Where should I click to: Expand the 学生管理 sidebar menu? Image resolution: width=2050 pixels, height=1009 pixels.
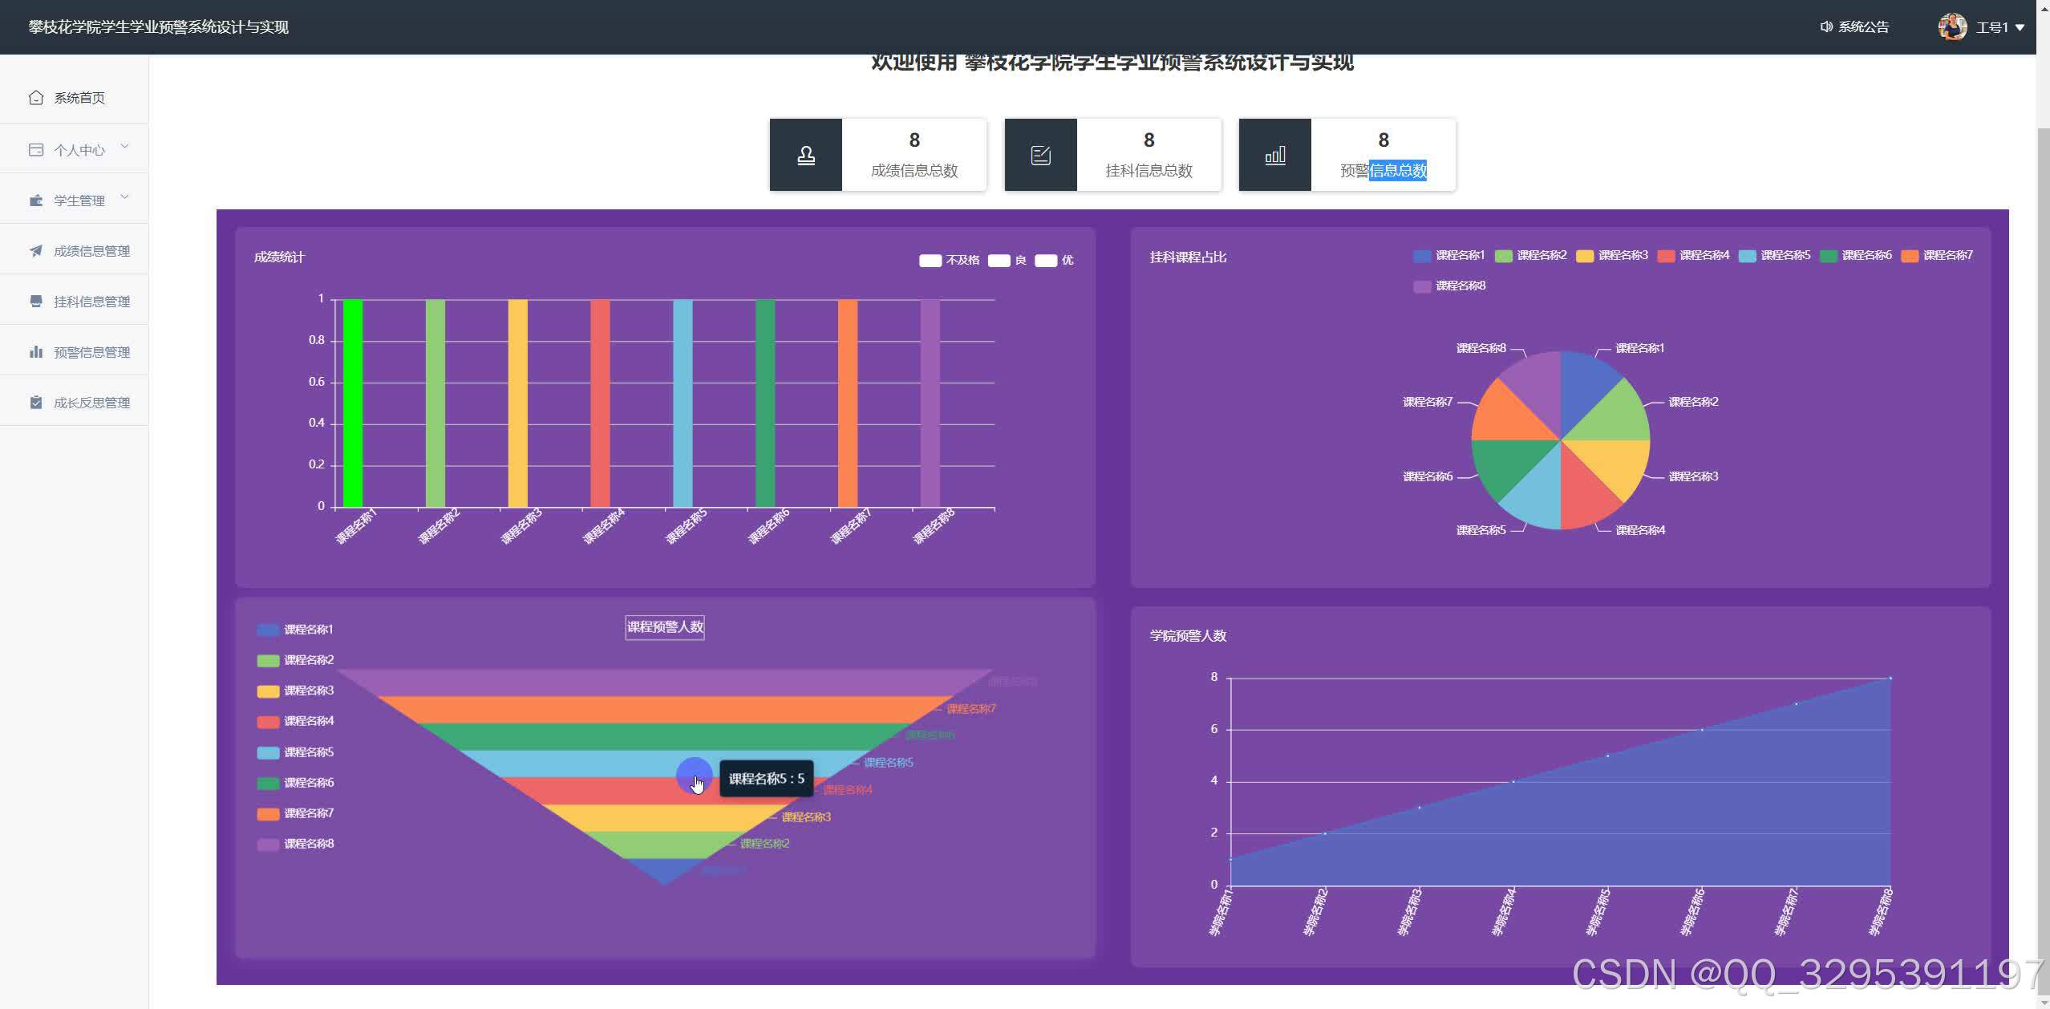79,201
